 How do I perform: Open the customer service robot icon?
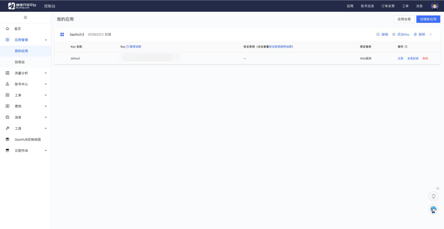433,209
